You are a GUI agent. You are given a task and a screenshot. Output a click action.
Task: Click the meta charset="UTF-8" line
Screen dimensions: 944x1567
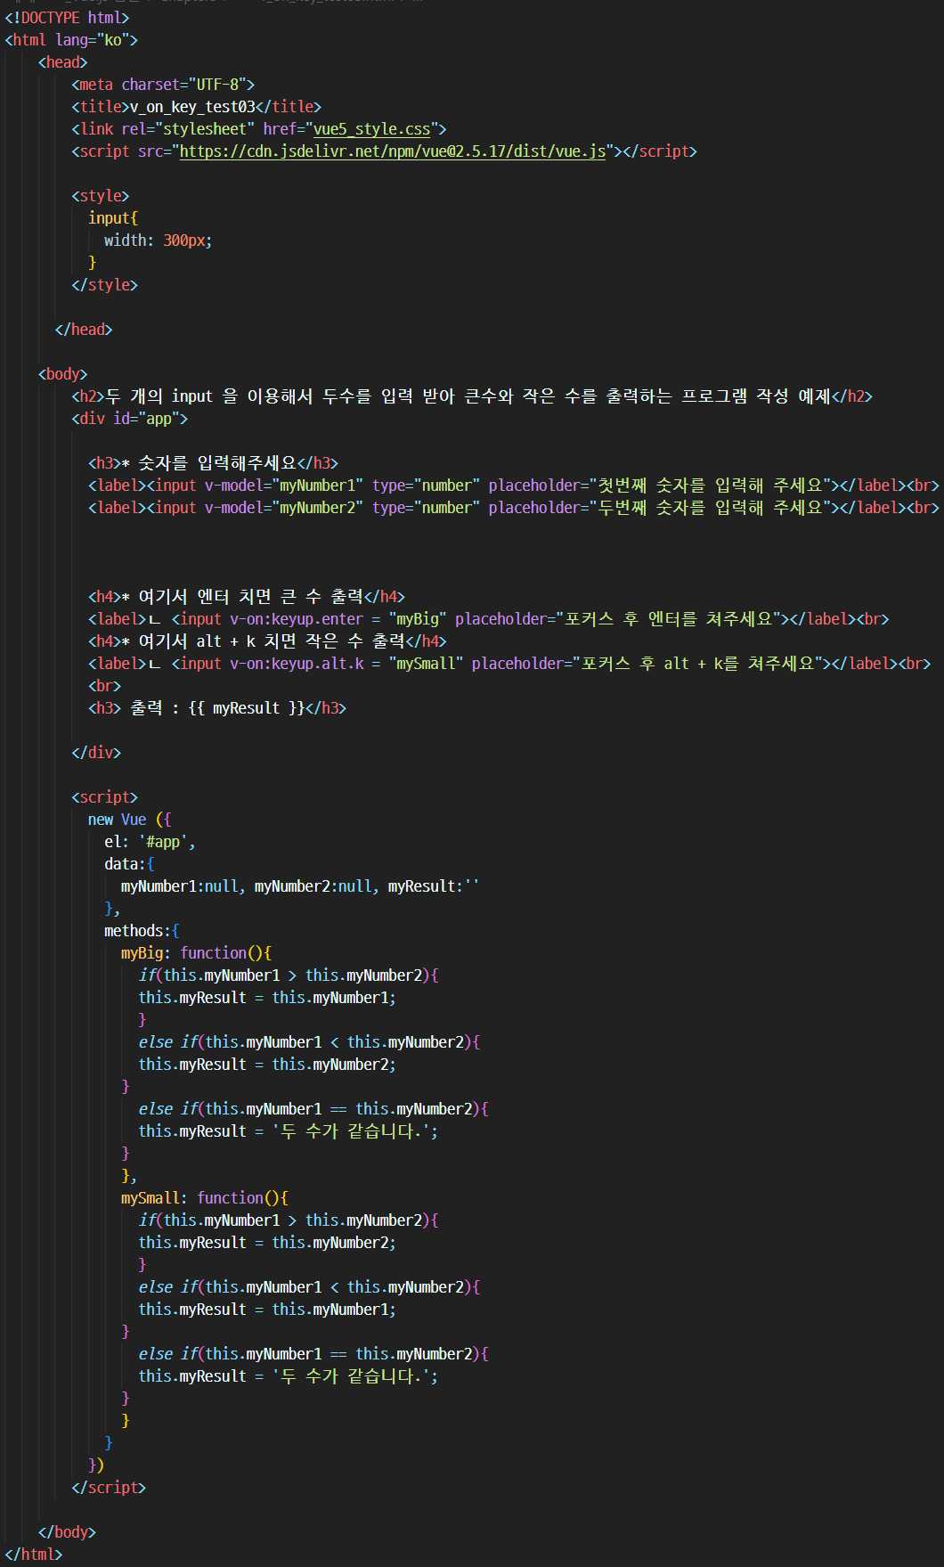[163, 85]
